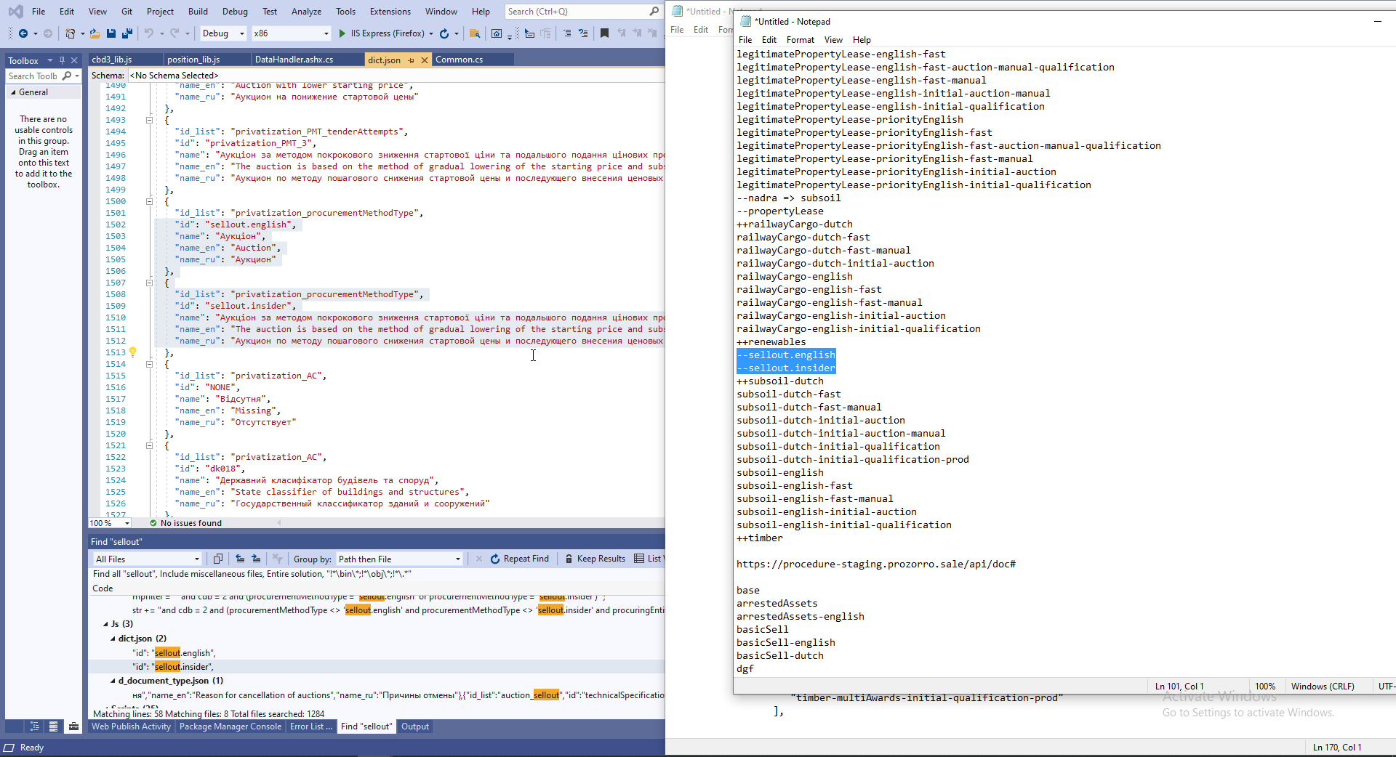
Task: Open the Group by Path then File dropdown
Action: [x=399, y=559]
